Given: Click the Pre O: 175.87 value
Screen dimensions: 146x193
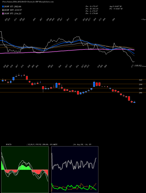Looking at the screenshot, I should (92, 6).
